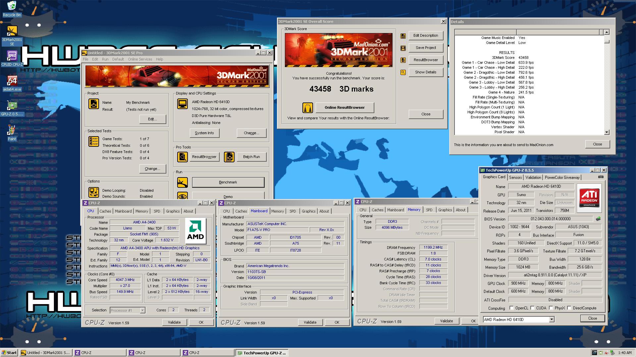This screenshot has width=636, height=357.
Task: Open the Help menu in 3DMark2001
Action: click(159, 59)
